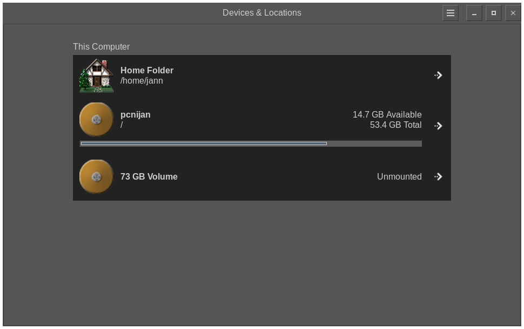The height and width of the screenshot is (329, 524).
Task: Minimize the Devices & Locations window
Action: click(x=474, y=13)
